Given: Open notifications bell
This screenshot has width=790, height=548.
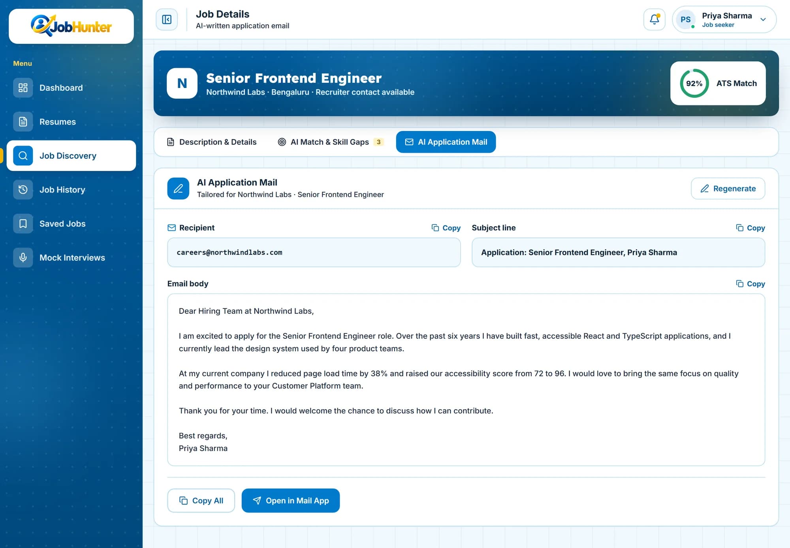Looking at the screenshot, I should (x=654, y=19).
